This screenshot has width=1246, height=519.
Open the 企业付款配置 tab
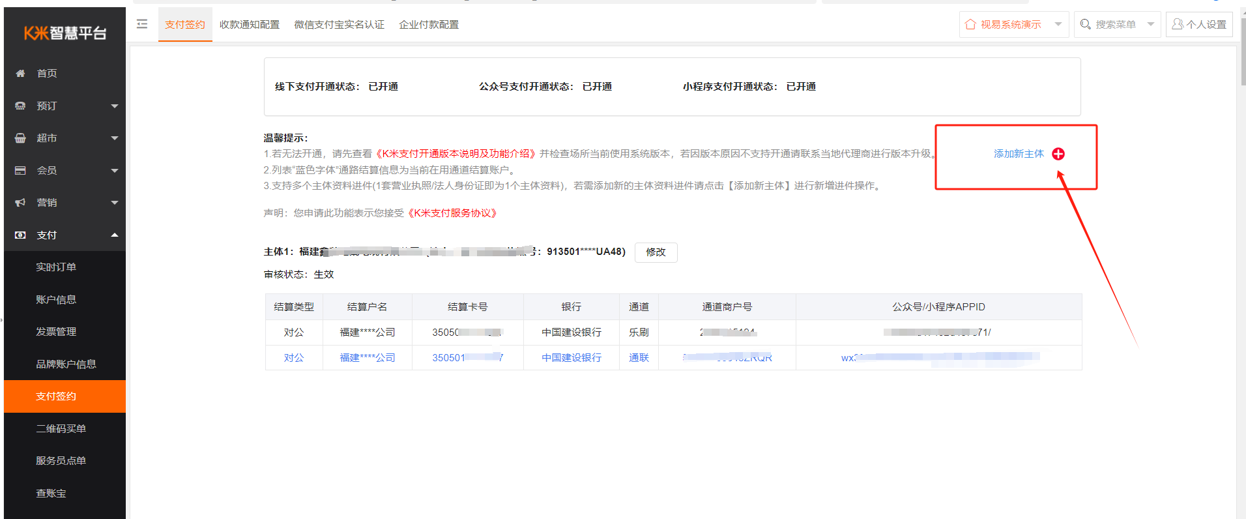coord(429,25)
